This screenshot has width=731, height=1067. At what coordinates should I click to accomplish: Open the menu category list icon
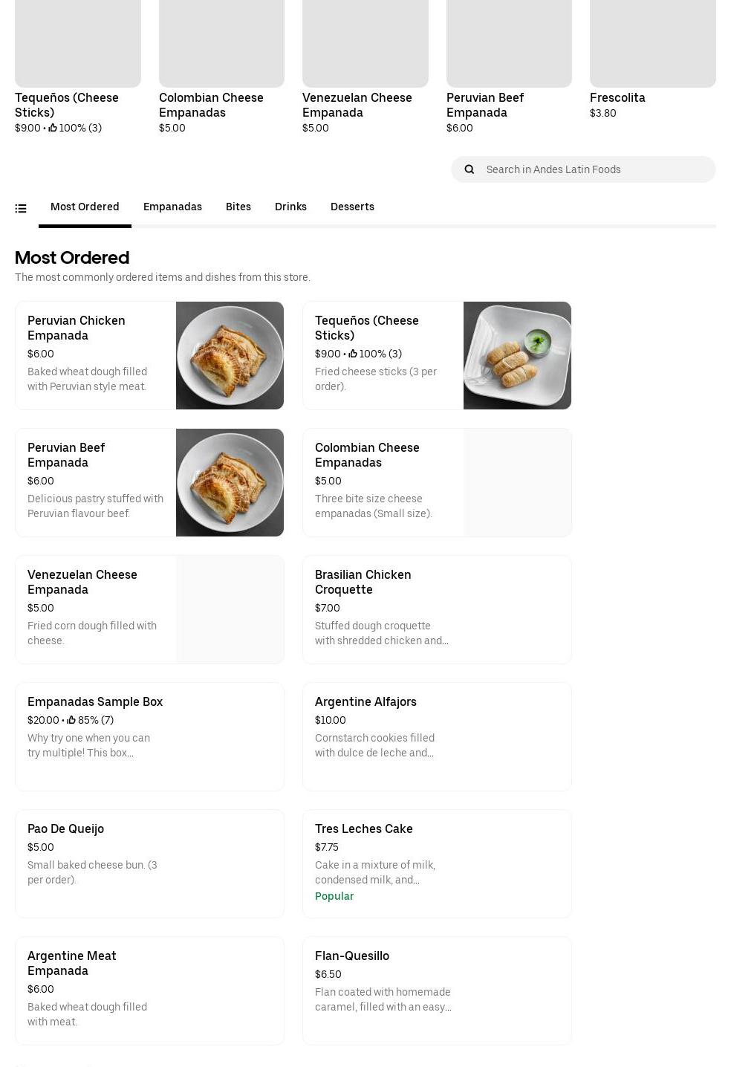click(x=21, y=209)
